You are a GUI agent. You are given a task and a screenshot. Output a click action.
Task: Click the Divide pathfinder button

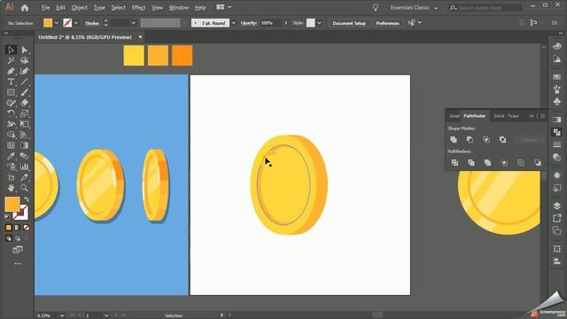pyautogui.click(x=454, y=163)
